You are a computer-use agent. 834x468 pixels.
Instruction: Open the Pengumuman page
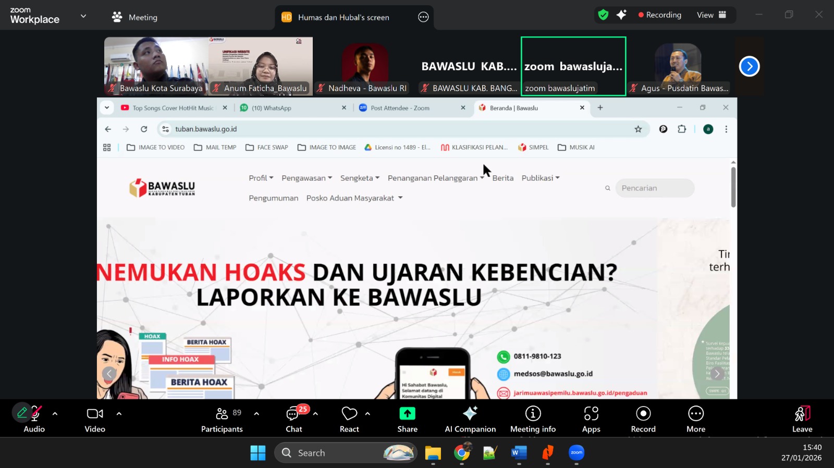[x=273, y=198]
